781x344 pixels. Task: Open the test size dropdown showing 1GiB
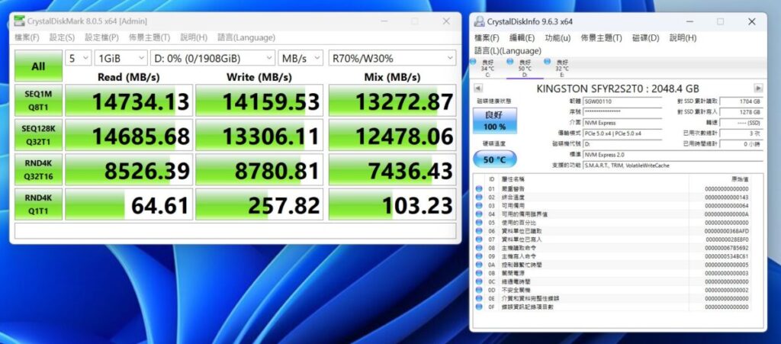pyautogui.click(x=121, y=58)
